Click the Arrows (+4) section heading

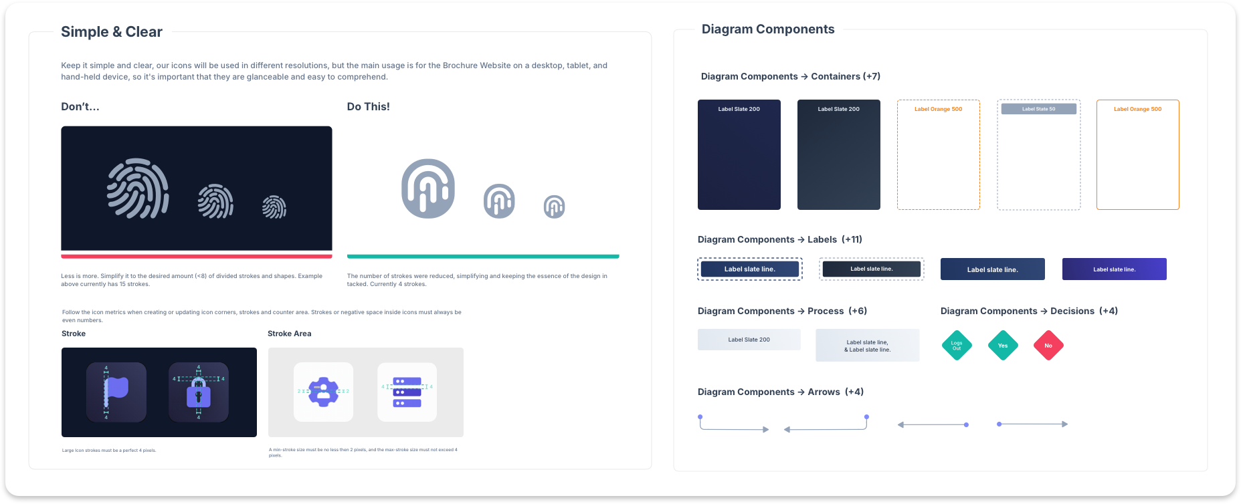pyautogui.click(x=781, y=392)
